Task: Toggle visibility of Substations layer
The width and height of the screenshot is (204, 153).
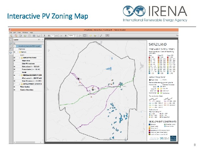Action: point(14,67)
